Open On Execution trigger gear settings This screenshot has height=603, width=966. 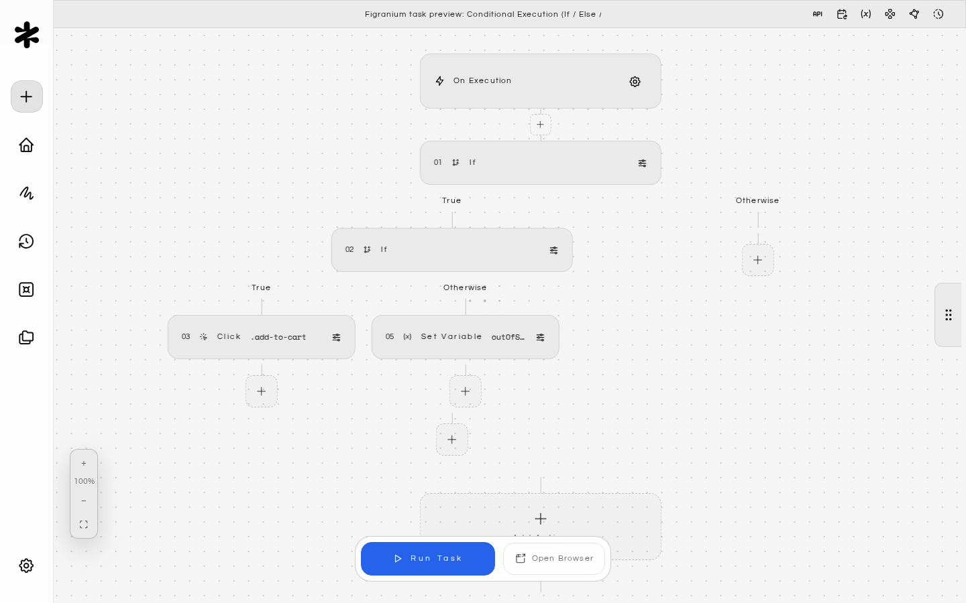[635, 82]
